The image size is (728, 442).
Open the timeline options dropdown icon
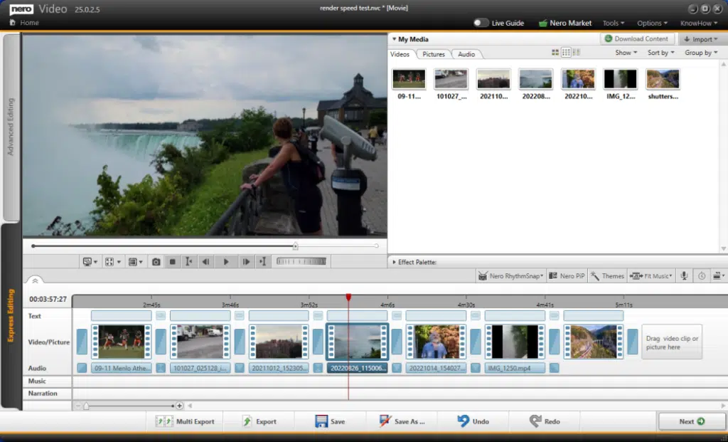(x=719, y=275)
